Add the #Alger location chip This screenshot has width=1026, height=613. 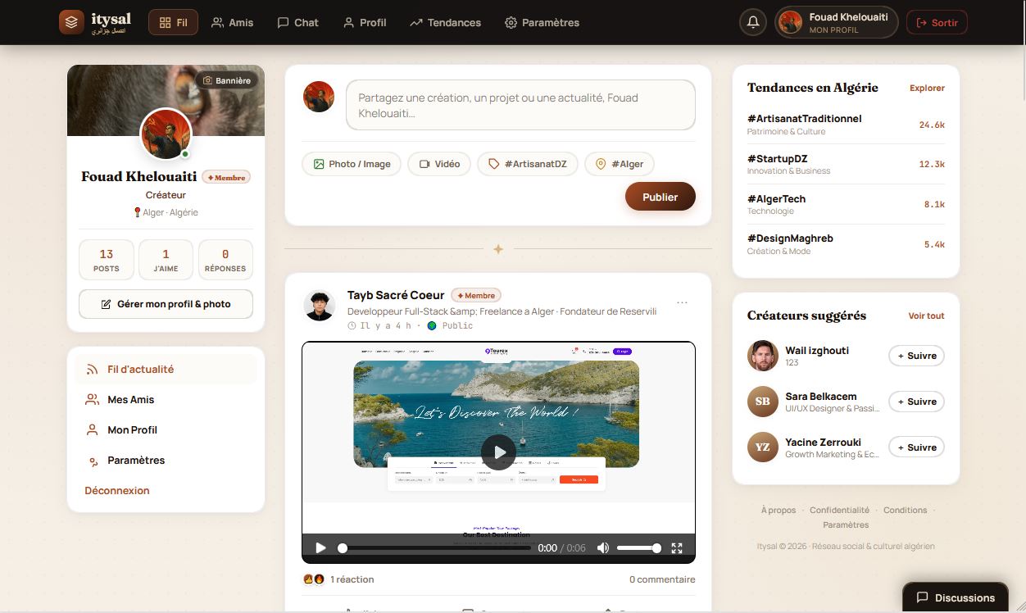pos(620,164)
